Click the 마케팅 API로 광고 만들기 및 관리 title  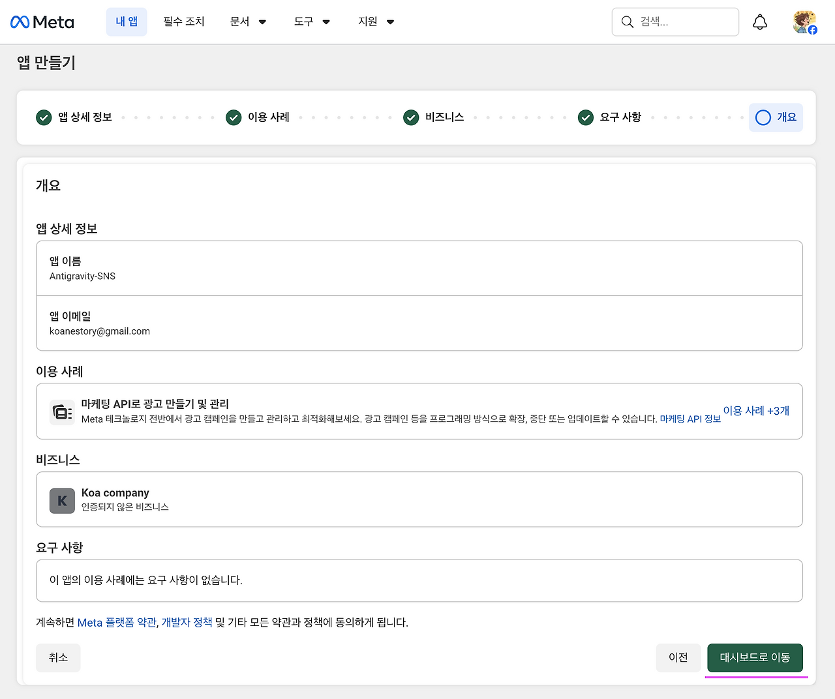(x=155, y=404)
